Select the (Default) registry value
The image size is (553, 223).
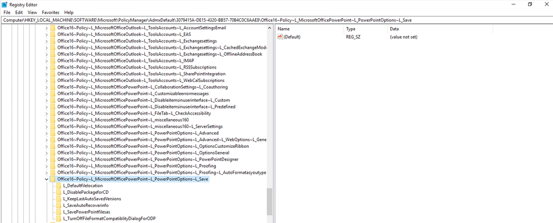pyautogui.click(x=292, y=37)
